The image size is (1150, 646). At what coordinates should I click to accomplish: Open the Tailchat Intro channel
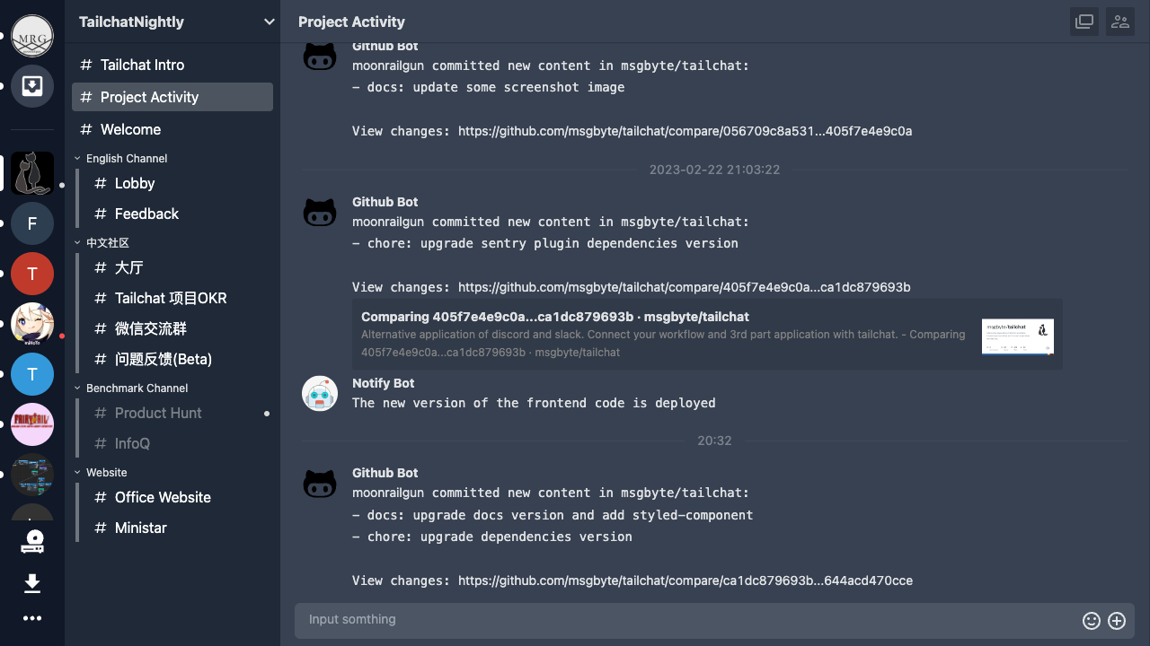tap(142, 65)
